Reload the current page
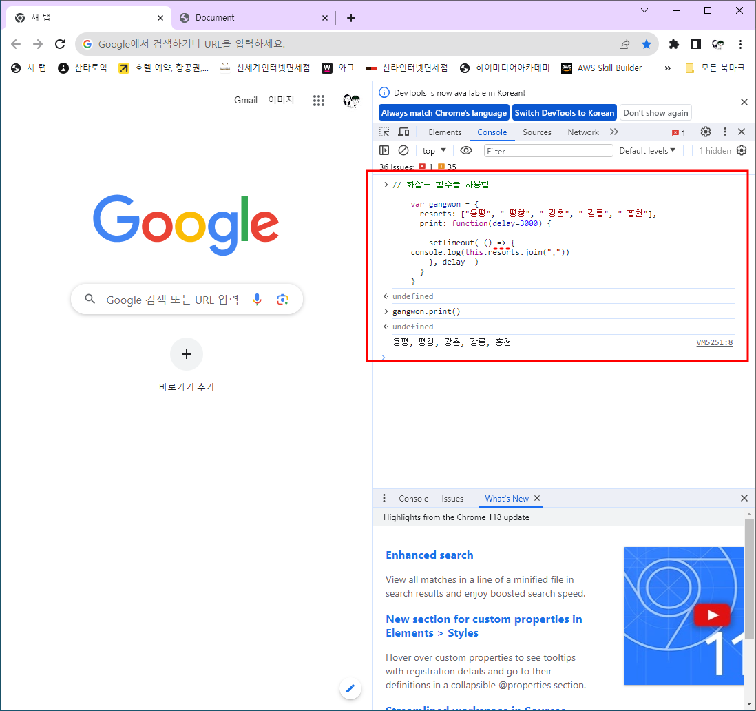 pos(60,44)
